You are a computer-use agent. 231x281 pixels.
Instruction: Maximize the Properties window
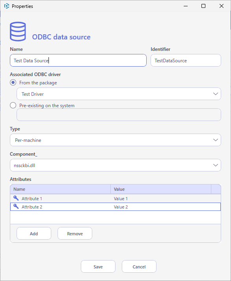click(x=203, y=6)
